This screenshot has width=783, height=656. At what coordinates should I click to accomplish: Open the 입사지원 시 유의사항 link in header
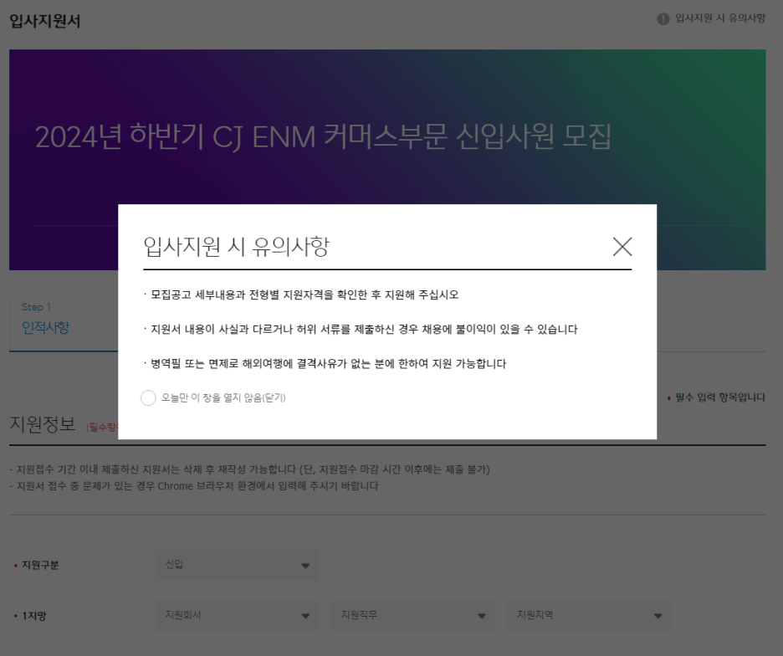tap(719, 18)
